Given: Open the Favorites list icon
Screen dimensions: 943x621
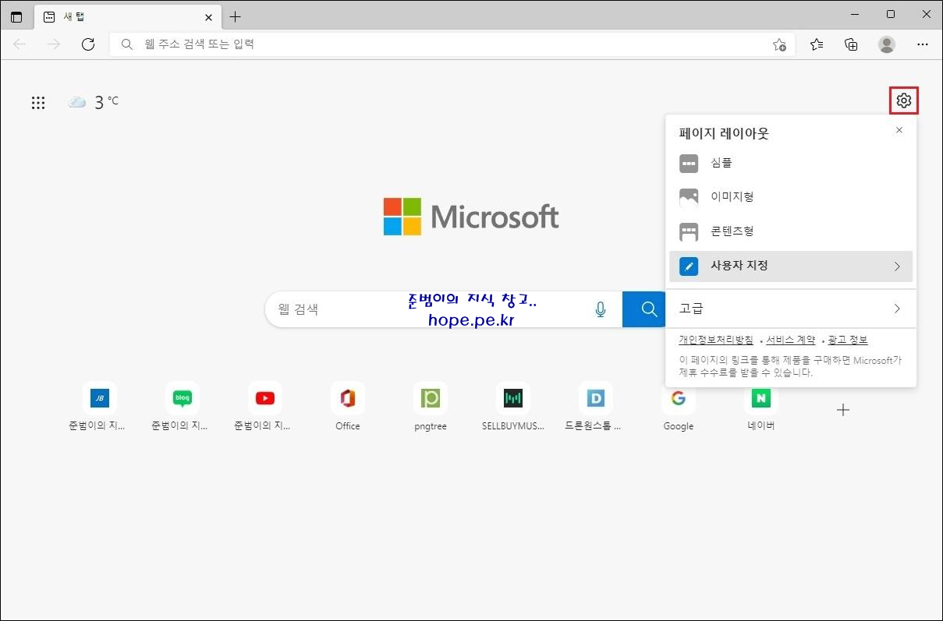Looking at the screenshot, I should (x=817, y=44).
